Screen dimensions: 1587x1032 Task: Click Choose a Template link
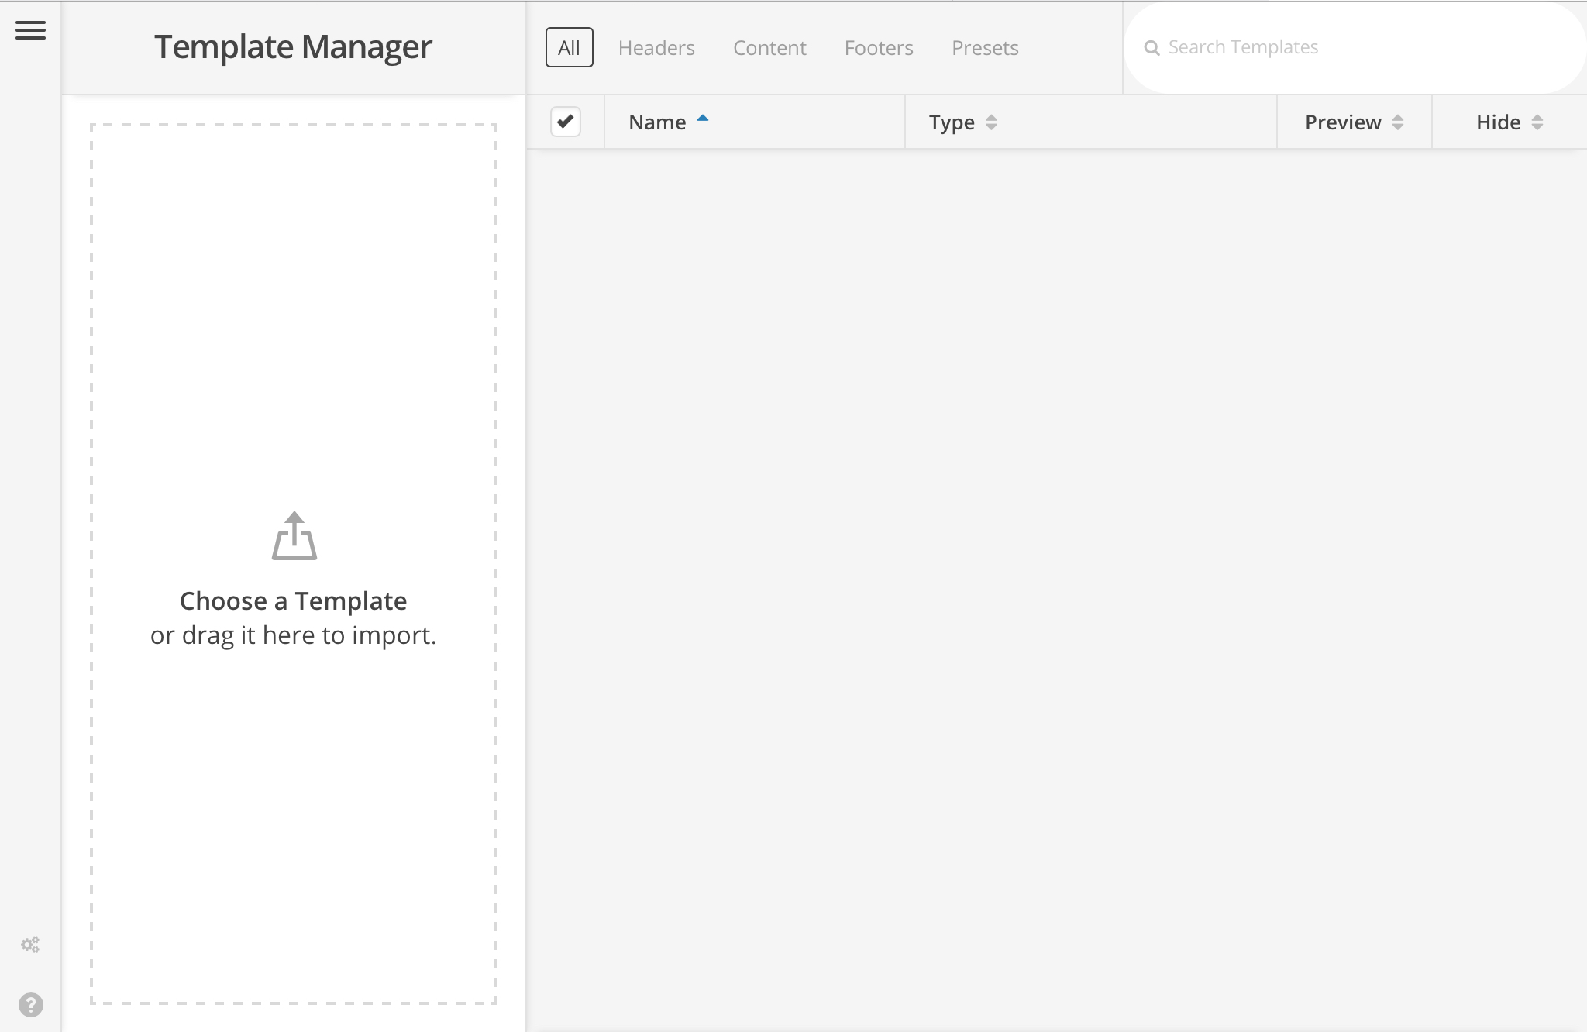293,601
